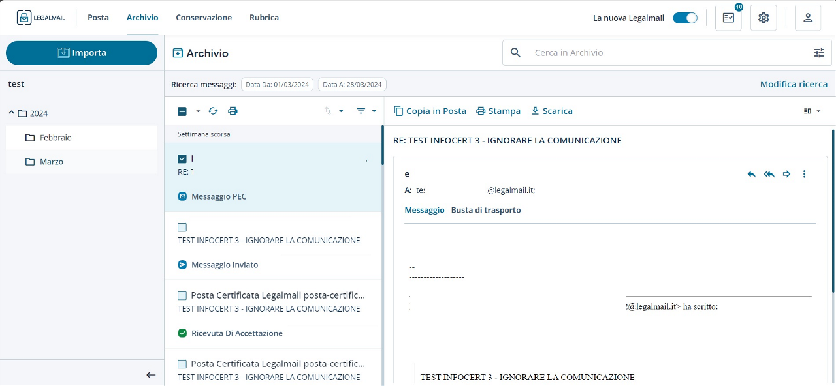Click the Cerca in Archivio search field
Viewport: 836px width, 386px height.
coord(666,53)
